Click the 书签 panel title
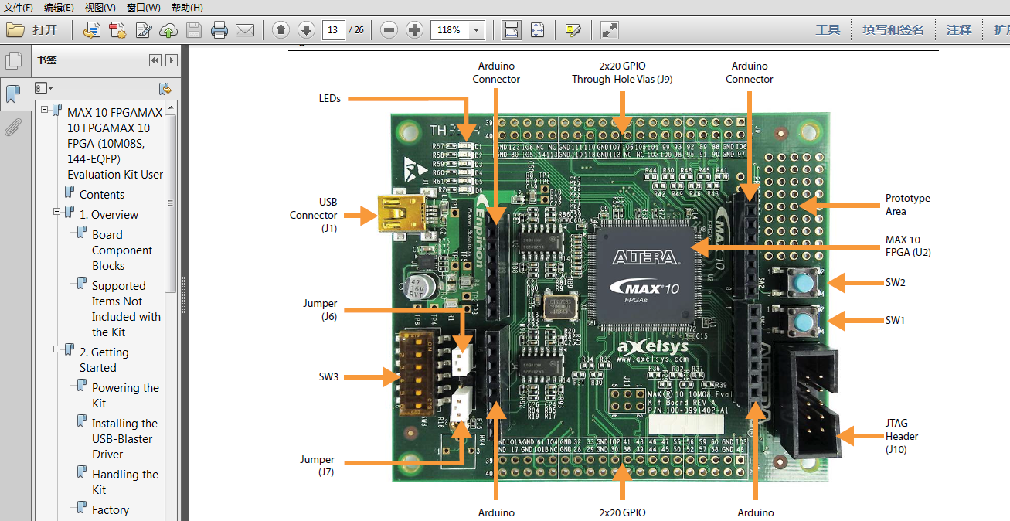Image resolution: width=1010 pixels, height=521 pixels. [x=46, y=60]
